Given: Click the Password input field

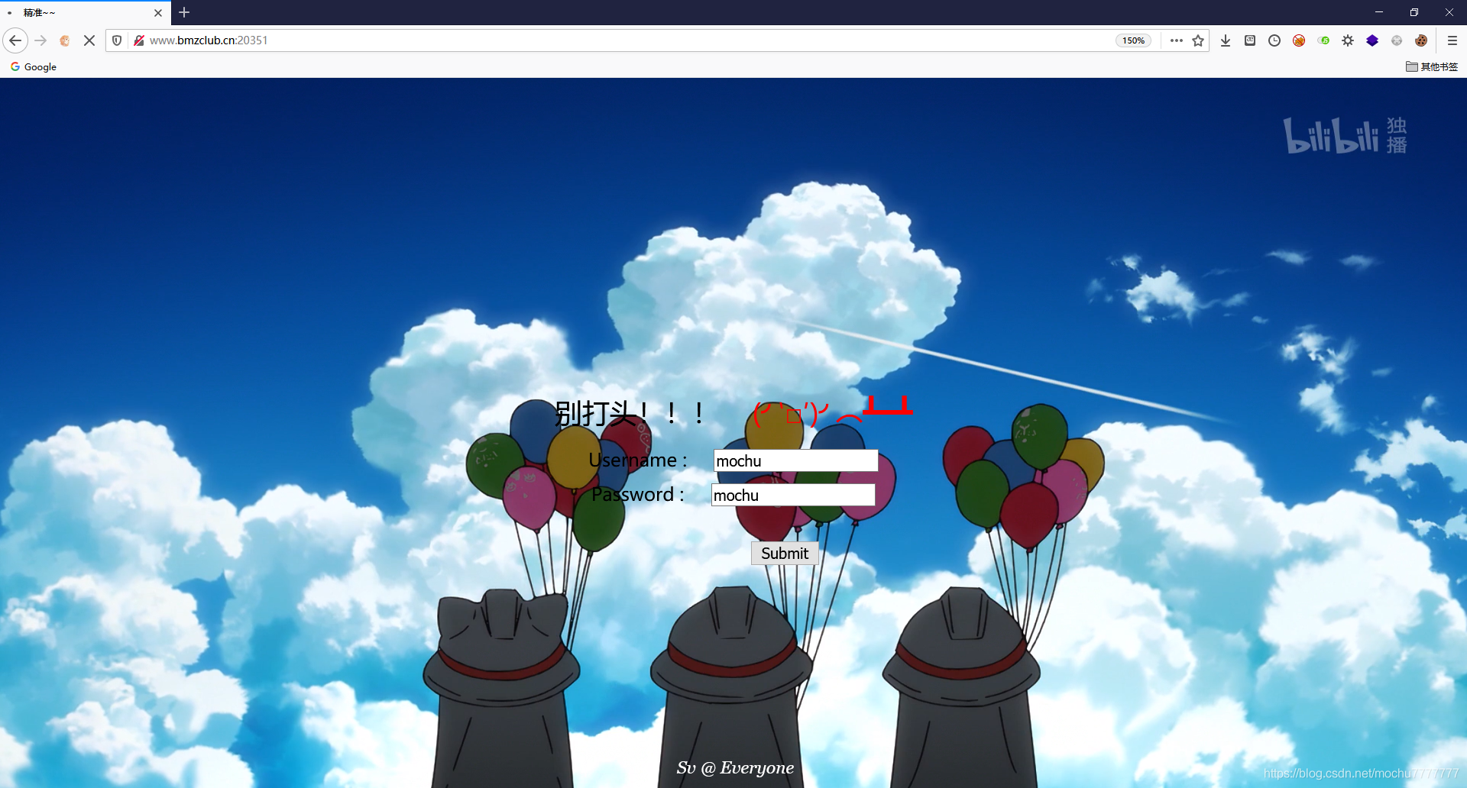Looking at the screenshot, I should click(x=793, y=495).
